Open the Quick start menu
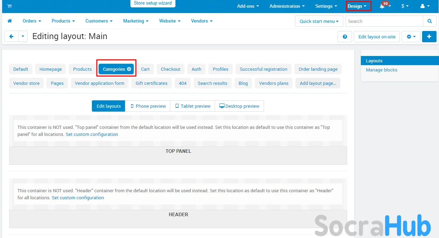The image size is (439, 238). pos(319,21)
